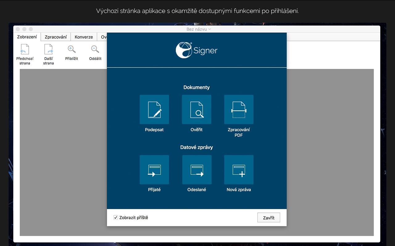Go to previous page via Předchozí strana icon

tap(25, 50)
